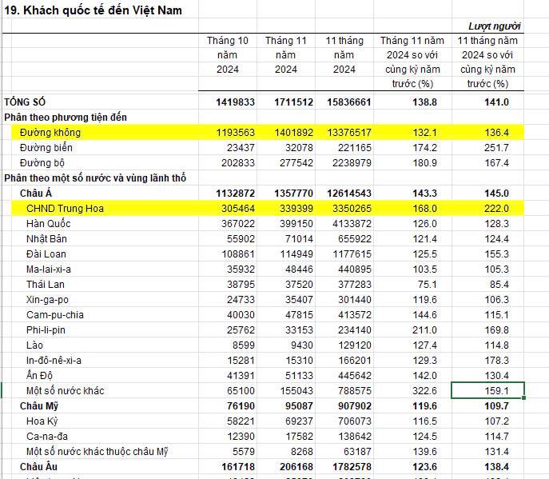
Task: Click Châu Mỹ total 907902
Action: pos(354,406)
